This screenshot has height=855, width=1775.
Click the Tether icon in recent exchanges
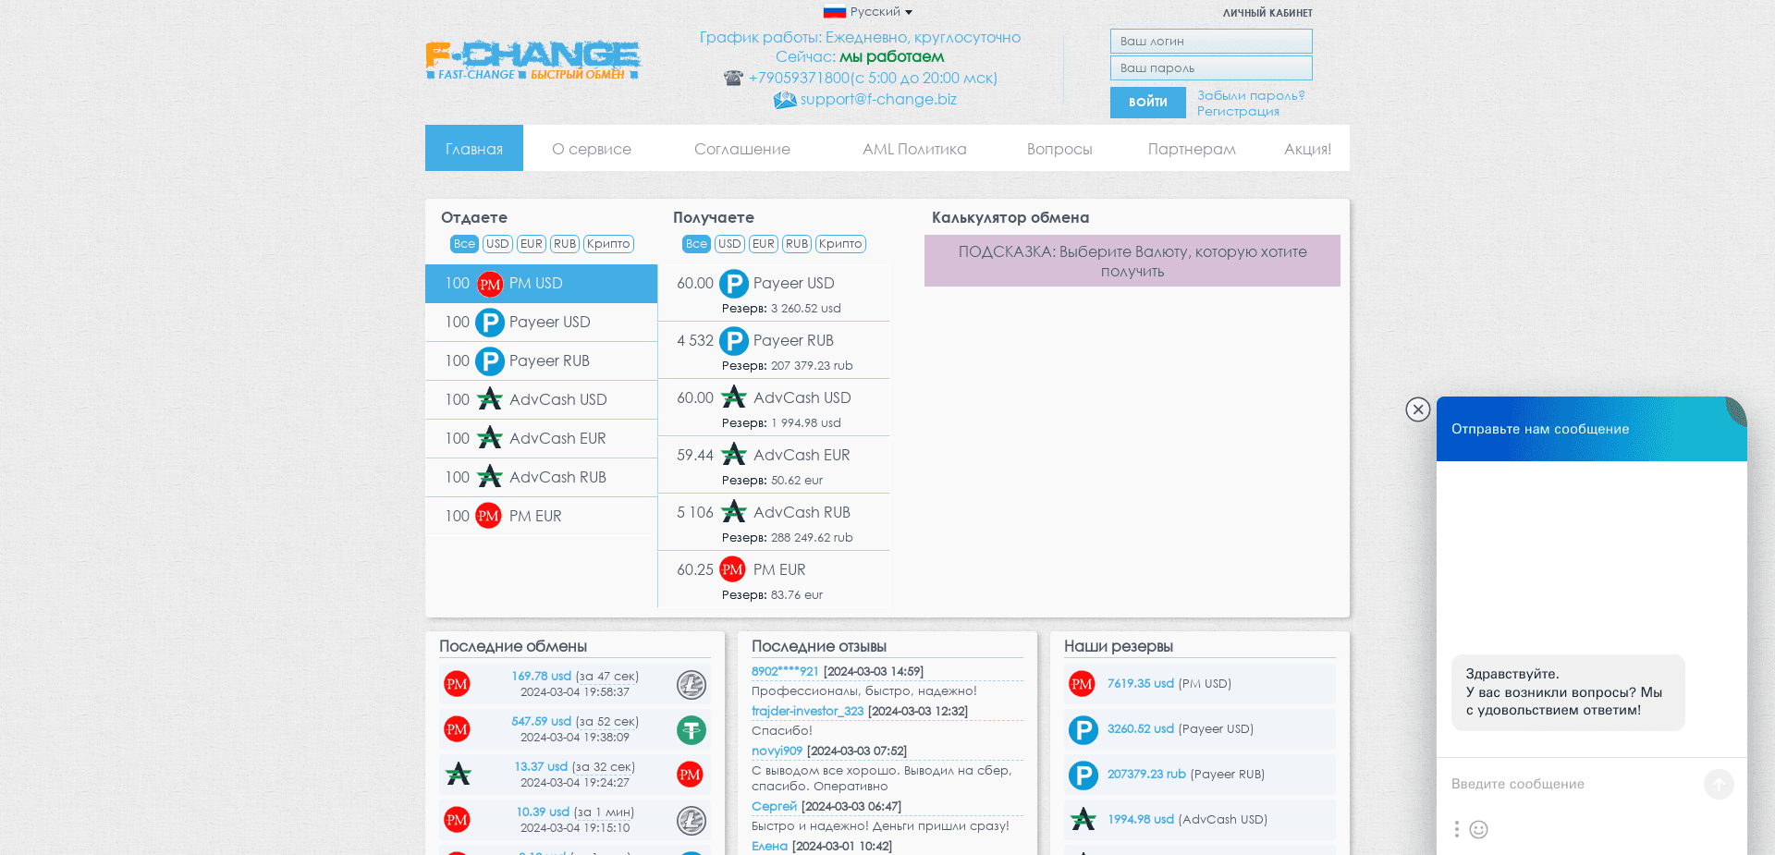pyautogui.click(x=691, y=729)
